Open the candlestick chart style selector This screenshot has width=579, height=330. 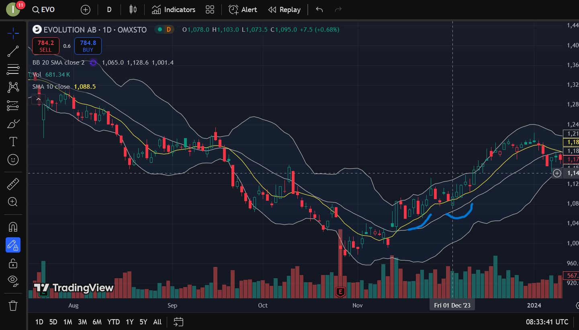click(133, 10)
